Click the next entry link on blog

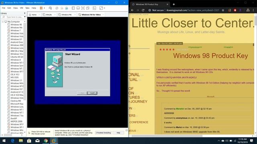click(228, 47)
